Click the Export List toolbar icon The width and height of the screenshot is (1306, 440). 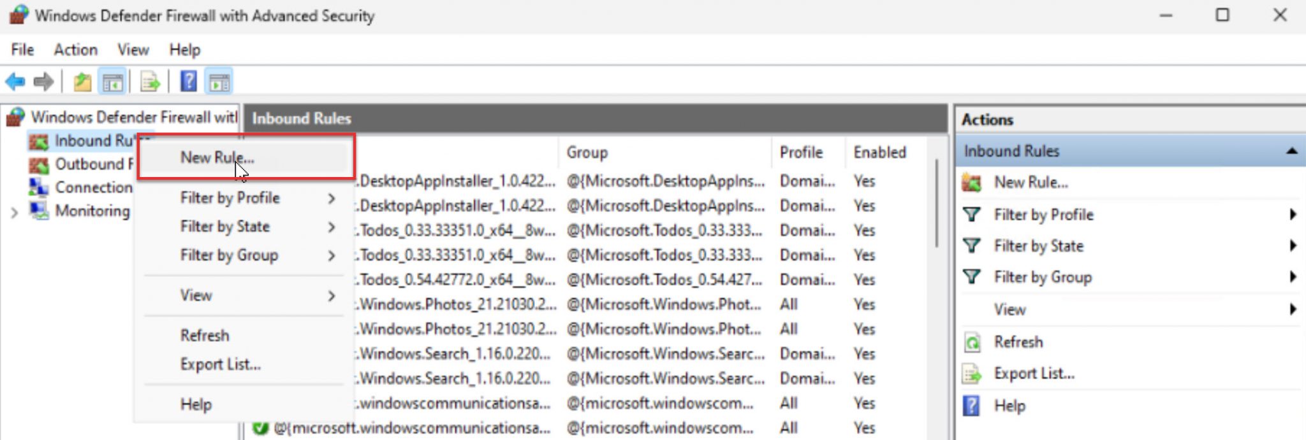click(150, 82)
